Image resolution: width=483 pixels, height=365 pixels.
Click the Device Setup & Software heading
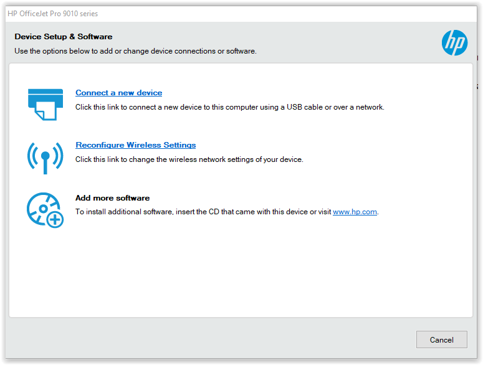pyautogui.click(x=64, y=37)
